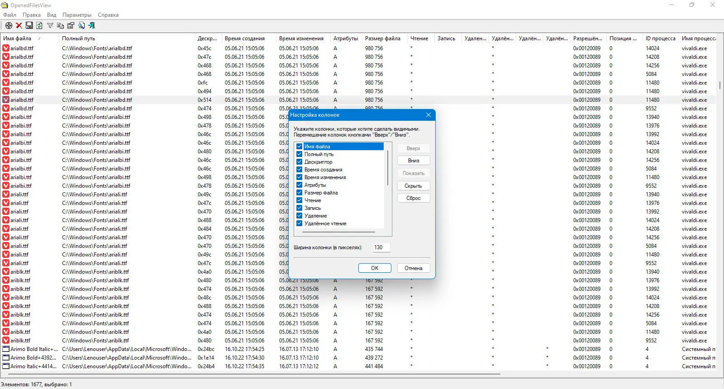Image resolution: width=724 pixels, height=389 pixels.
Task: Click the file icon beside Arimo Italic+4414
Action: [6, 366]
